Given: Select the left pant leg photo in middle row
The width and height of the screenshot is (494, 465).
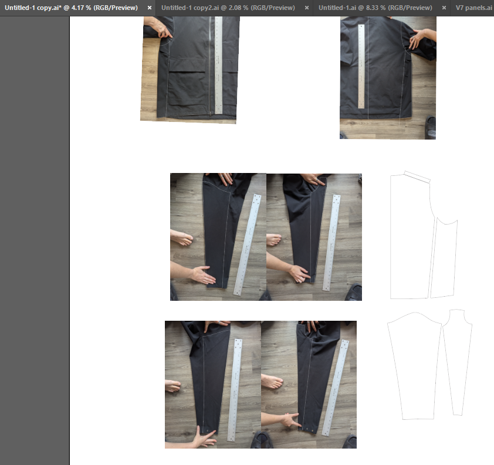Looking at the screenshot, I should [x=218, y=237].
